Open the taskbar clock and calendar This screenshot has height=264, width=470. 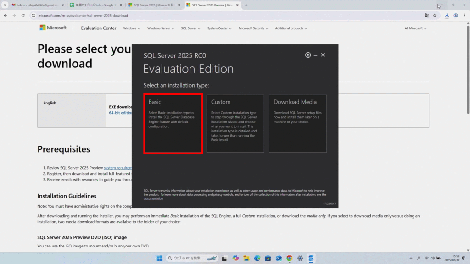tap(452, 258)
